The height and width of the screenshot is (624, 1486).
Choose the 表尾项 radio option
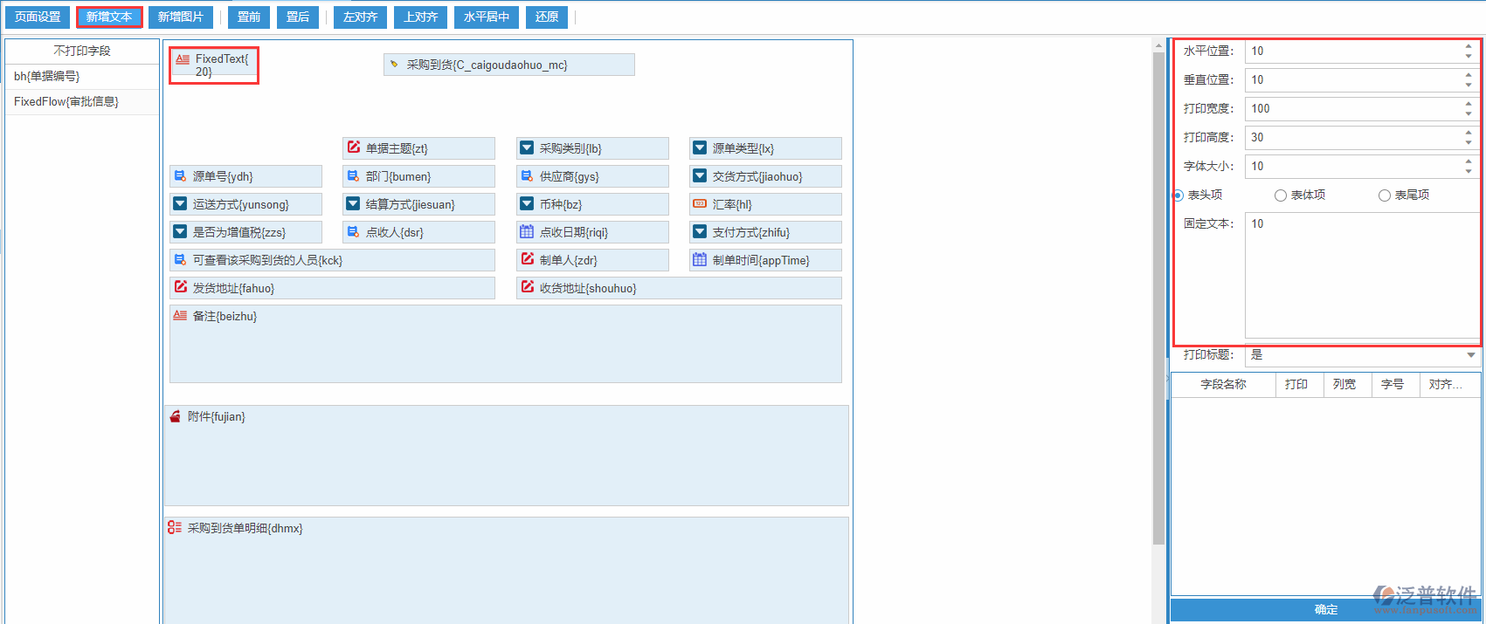pos(1385,195)
